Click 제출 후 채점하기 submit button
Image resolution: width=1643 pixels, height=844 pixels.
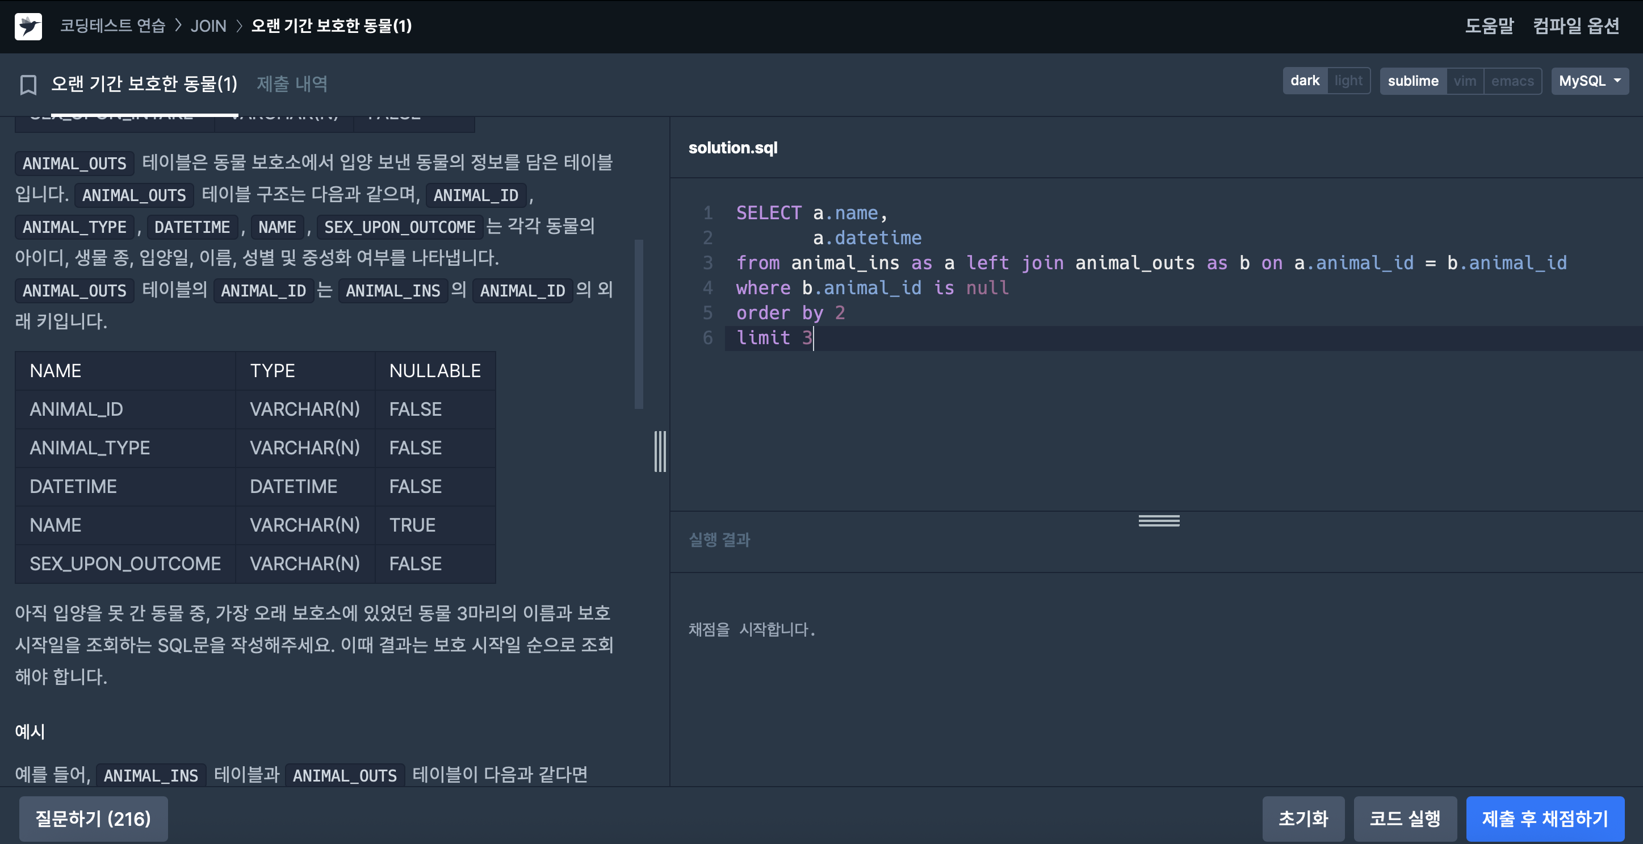click(1545, 818)
